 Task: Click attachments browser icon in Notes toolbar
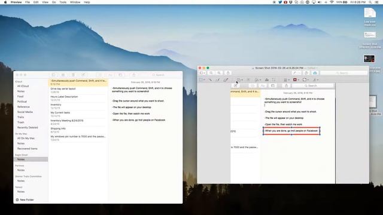[x=63, y=75]
